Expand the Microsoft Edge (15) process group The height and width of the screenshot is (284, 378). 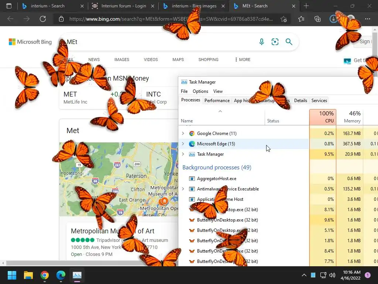183,144
